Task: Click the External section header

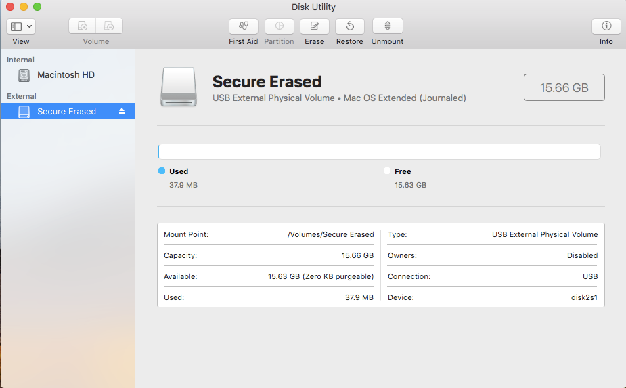Action: tap(22, 96)
